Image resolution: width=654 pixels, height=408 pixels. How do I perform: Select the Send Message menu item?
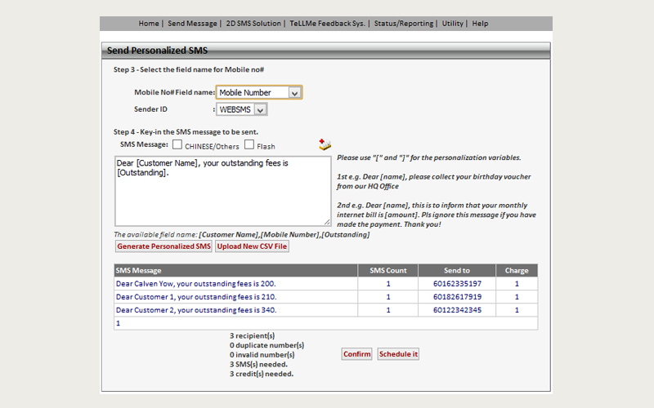pyautogui.click(x=192, y=24)
